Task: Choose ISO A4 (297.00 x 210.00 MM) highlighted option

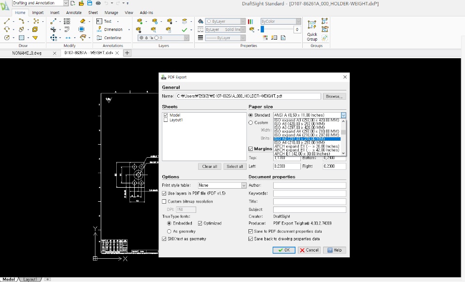Action: coord(307,139)
